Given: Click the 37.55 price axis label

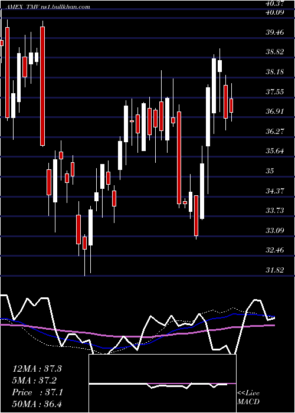Looking at the screenshot, I should pos(275,92).
